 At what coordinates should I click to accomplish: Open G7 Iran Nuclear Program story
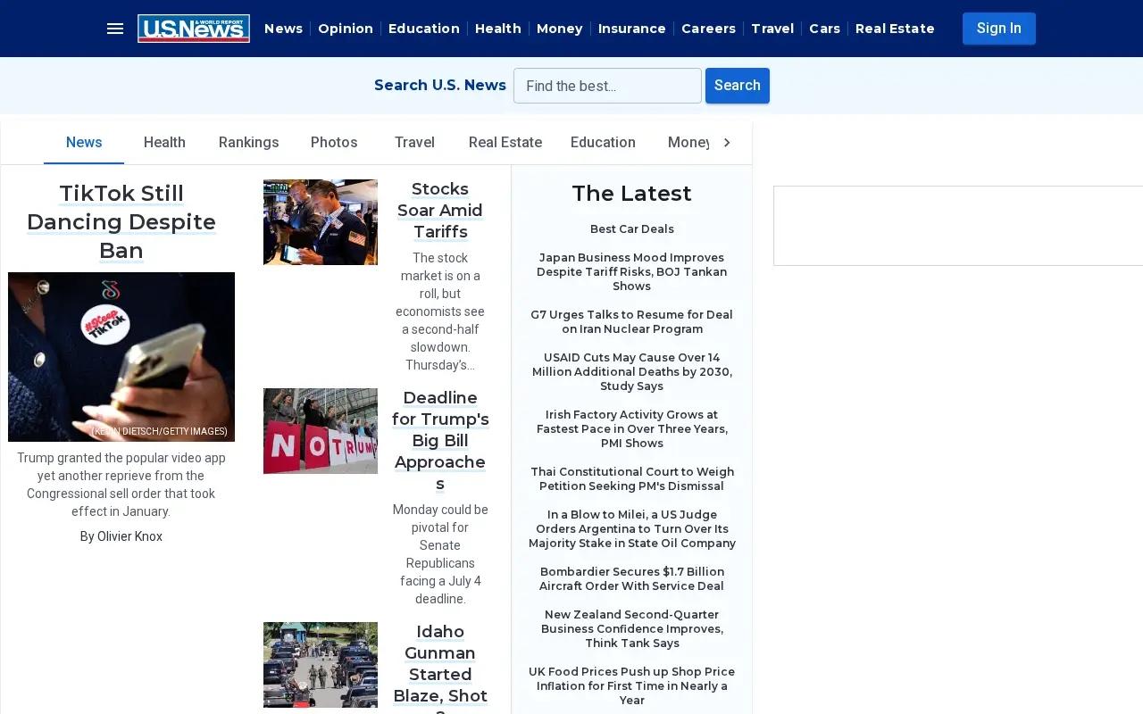coord(632,322)
